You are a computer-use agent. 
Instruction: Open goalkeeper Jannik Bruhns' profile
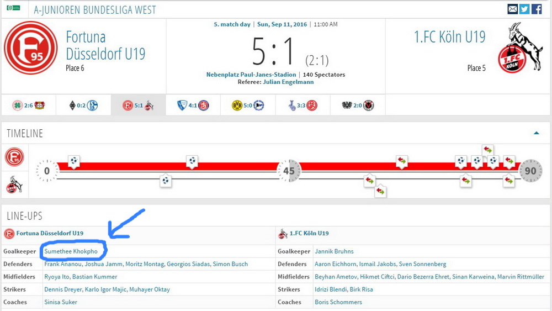pos(334,251)
